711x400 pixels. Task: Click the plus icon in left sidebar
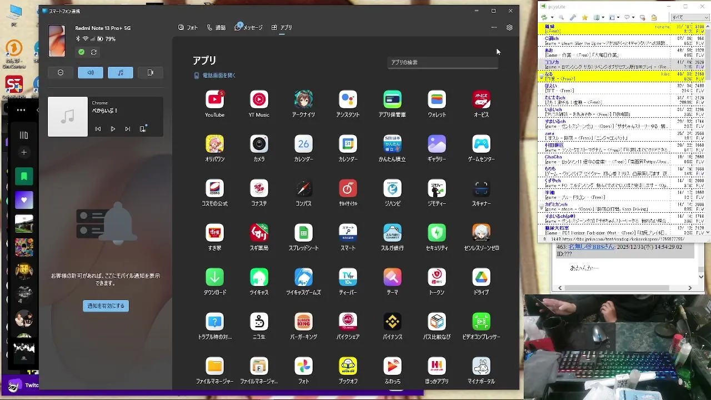tap(24, 152)
